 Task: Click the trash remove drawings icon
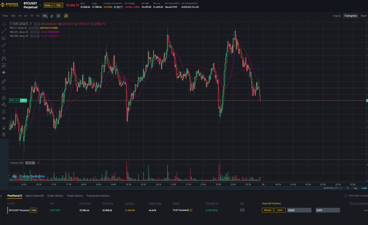coord(4,135)
